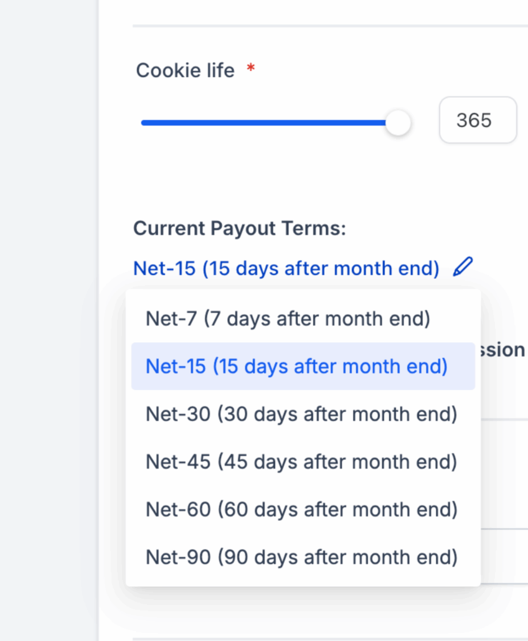Open the current Net-15 payout terms link
528x641 pixels.
(286, 269)
